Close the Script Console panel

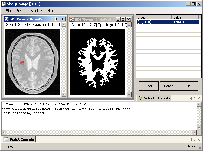point(199,139)
